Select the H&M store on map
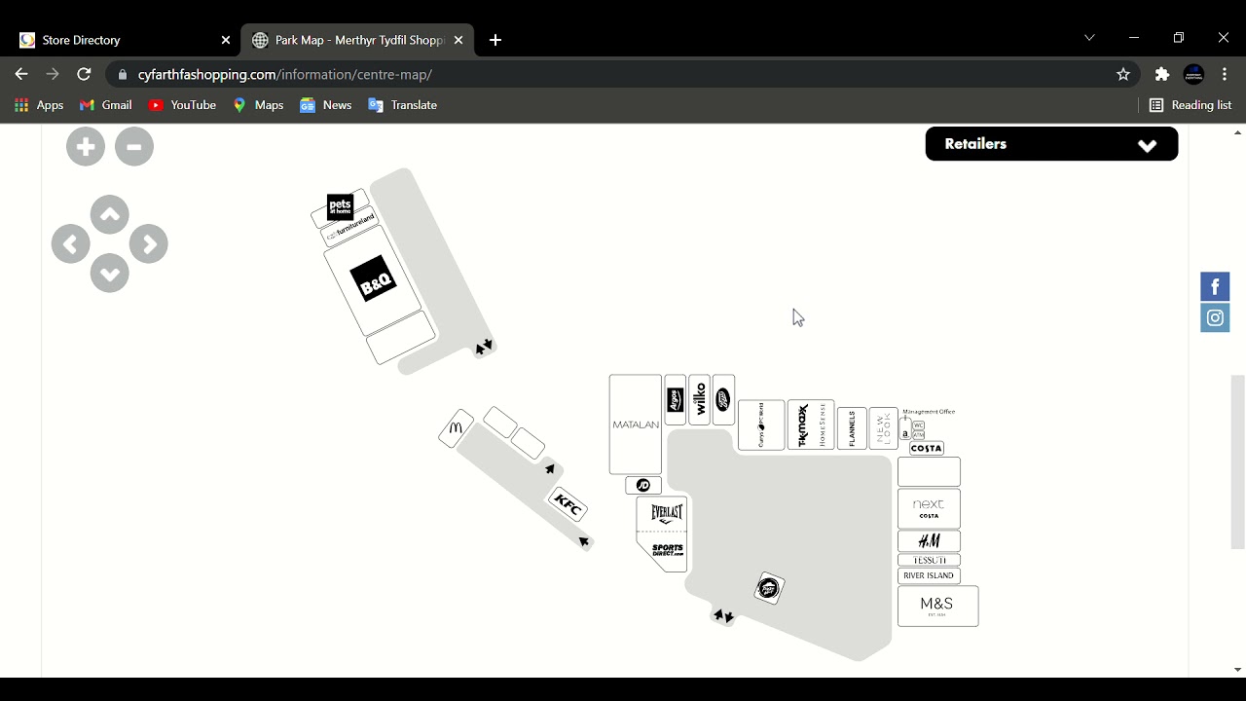This screenshot has height=701, width=1246. click(929, 541)
